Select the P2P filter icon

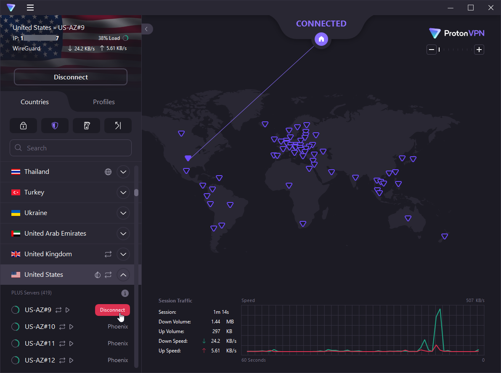(x=86, y=126)
